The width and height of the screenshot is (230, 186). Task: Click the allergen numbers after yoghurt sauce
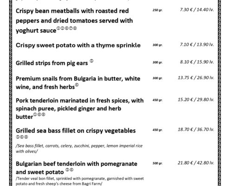click(x=66, y=28)
